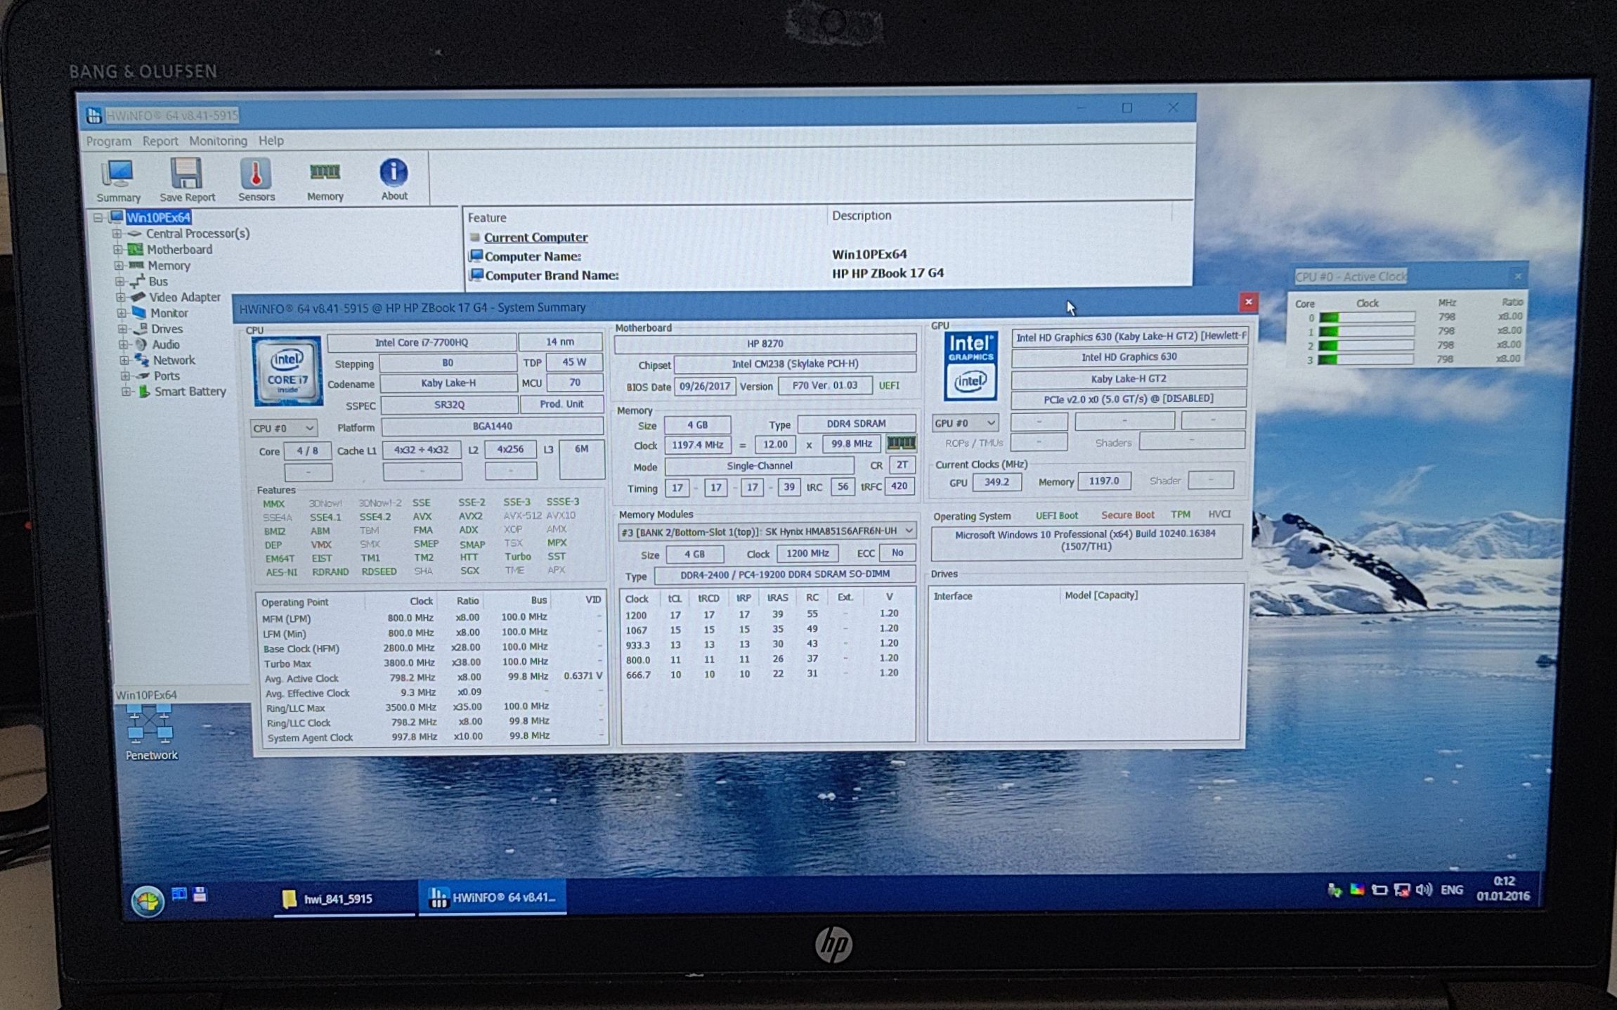Open the Monitoring menu

[218, 141]
